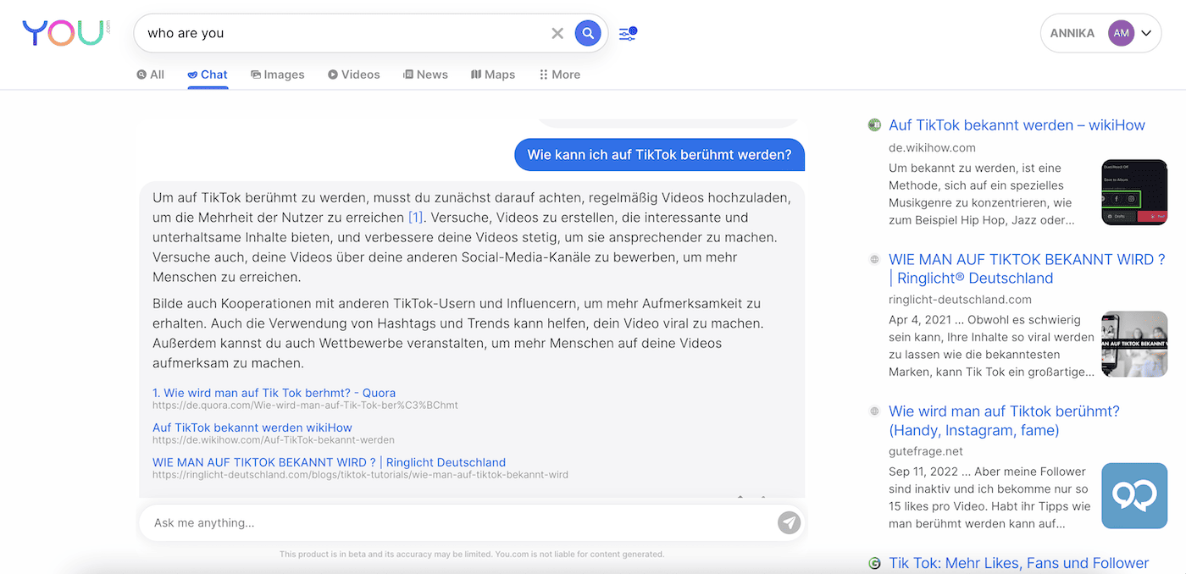Open sidebar result 'Auf TikTok bekannt werden – wikiHow'
The width and height of the screenshot is (1186, 574).
tap(1017, 125)
